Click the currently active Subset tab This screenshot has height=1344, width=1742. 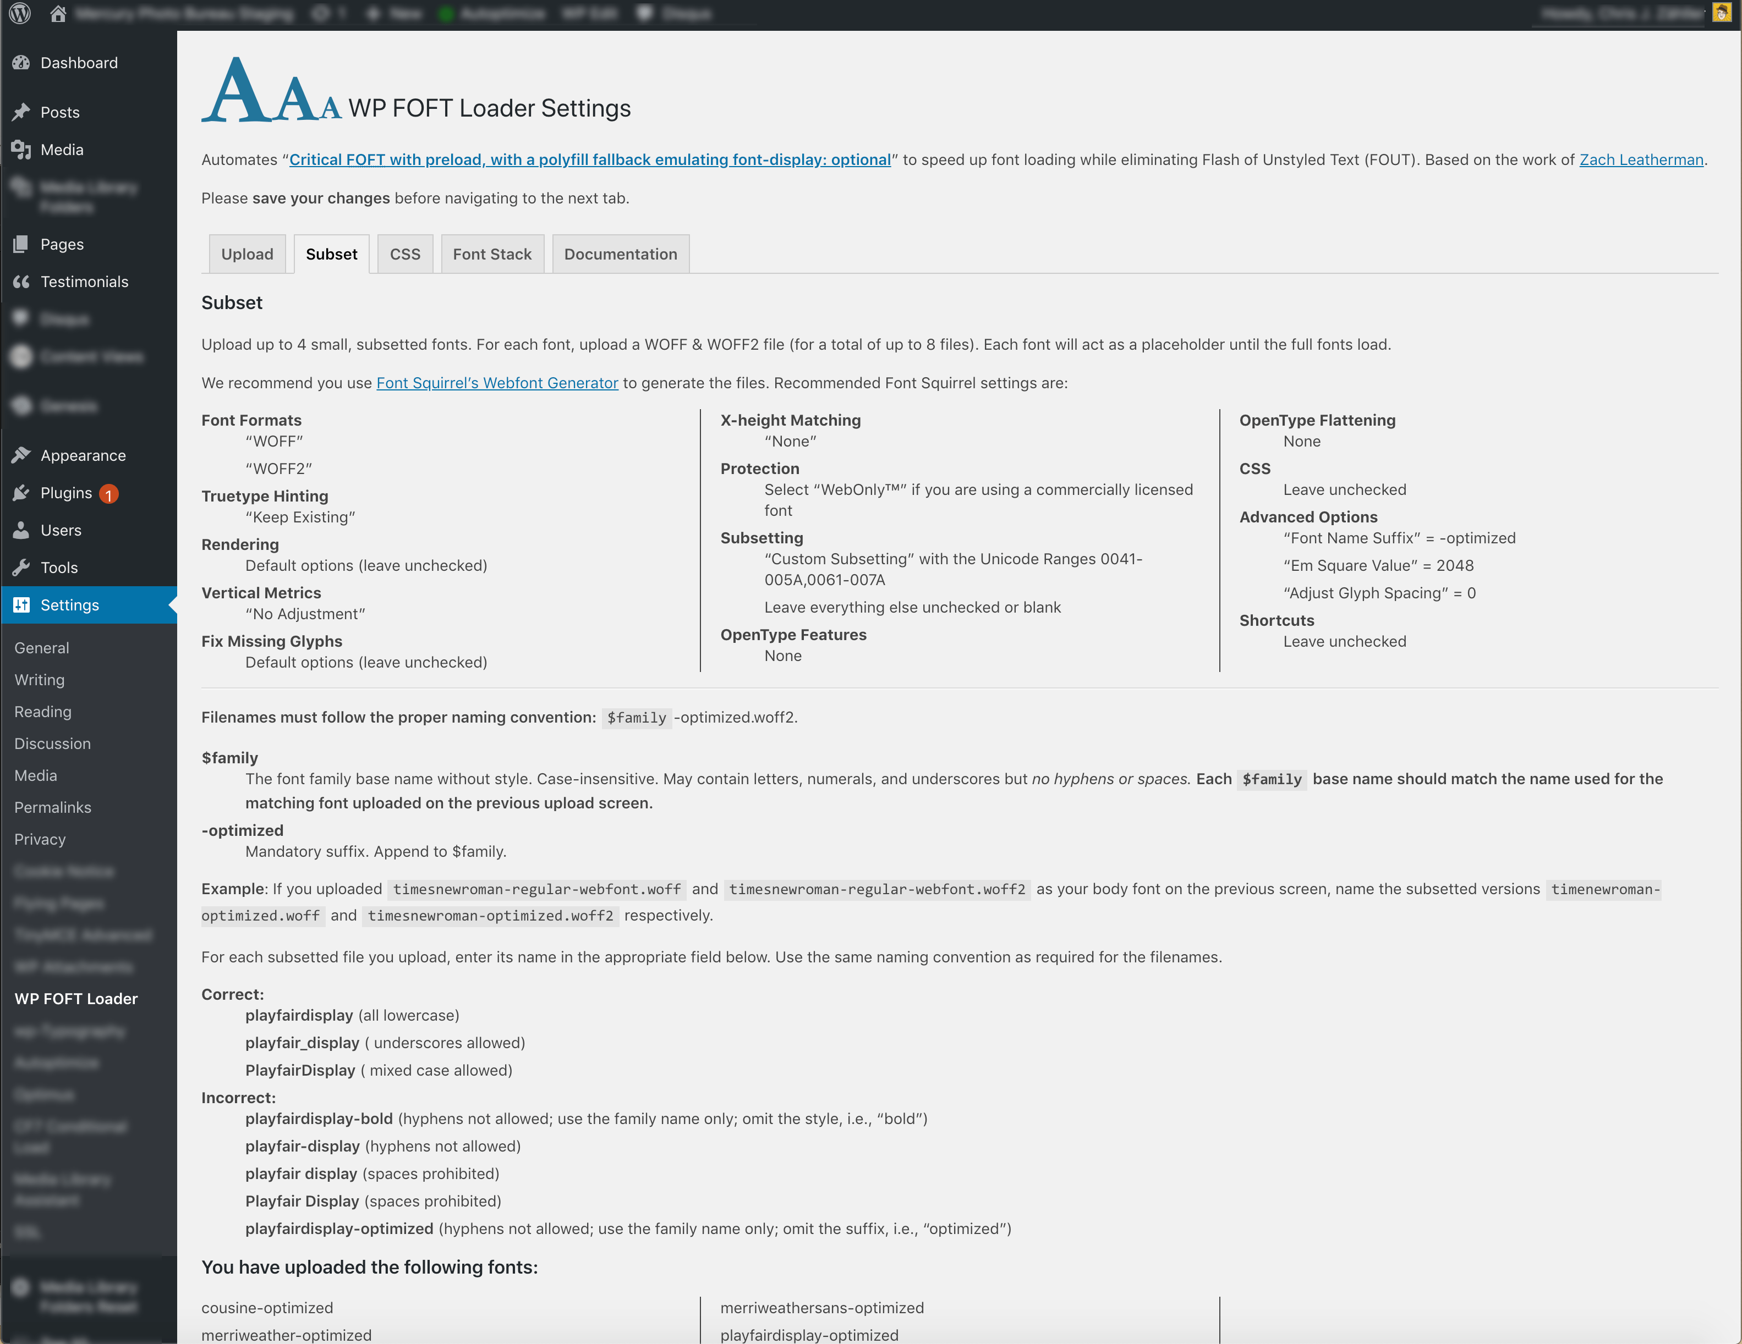point(331,254)
